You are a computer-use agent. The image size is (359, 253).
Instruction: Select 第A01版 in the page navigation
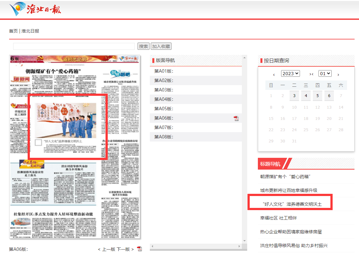(164, 71)
